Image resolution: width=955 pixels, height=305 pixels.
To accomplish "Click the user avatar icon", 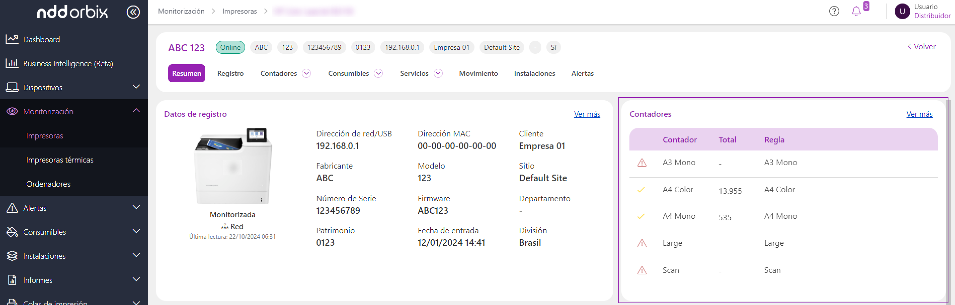I will pos(902,11).
